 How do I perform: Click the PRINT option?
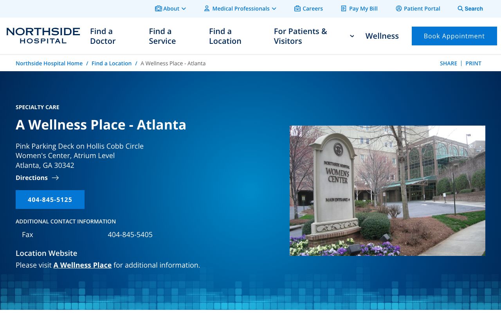tap(473, 63)
